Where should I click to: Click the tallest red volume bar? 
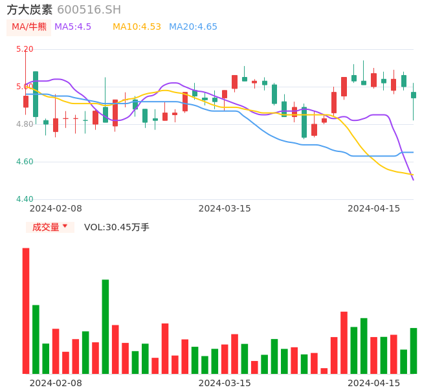tap(26, 310)
